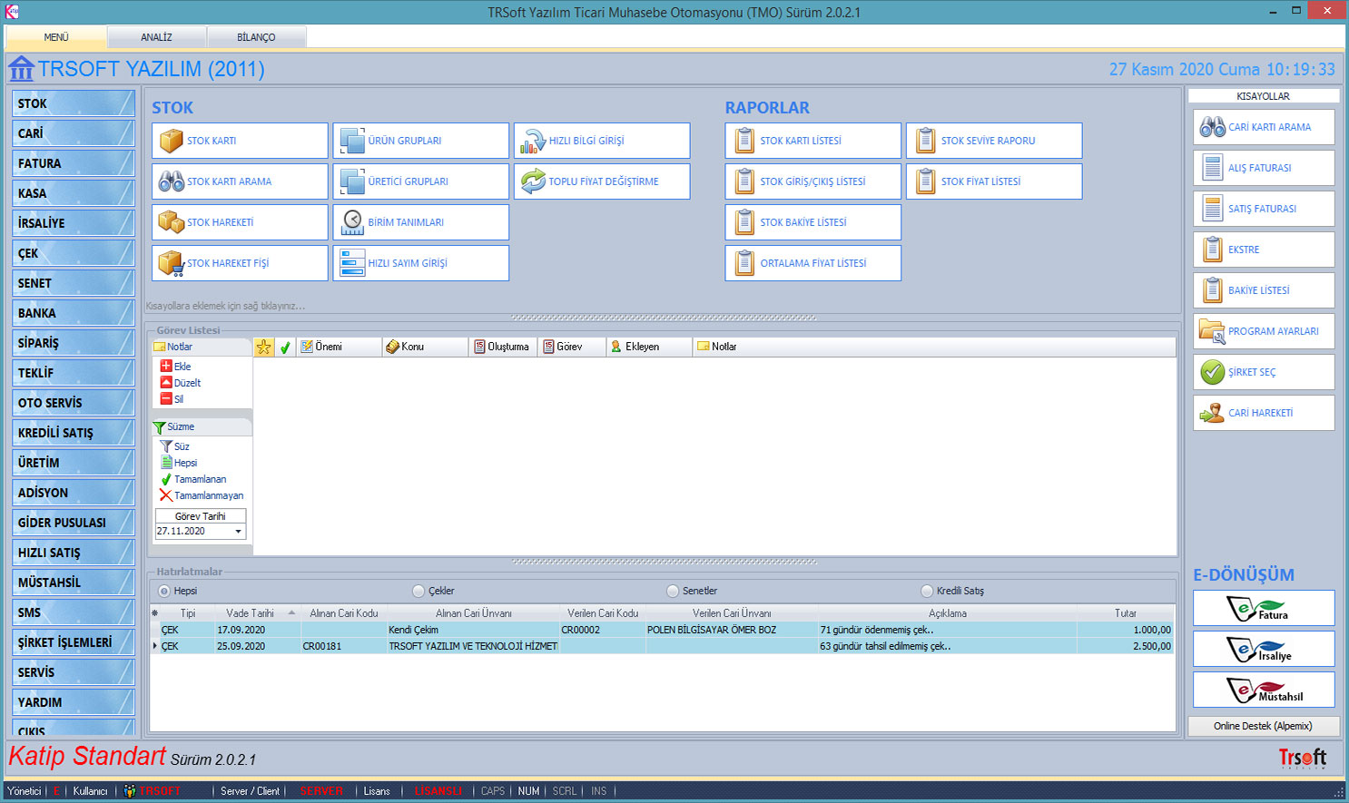
Task: Open Alış Faturası shortcut icon
Action: click(1213, 168)
